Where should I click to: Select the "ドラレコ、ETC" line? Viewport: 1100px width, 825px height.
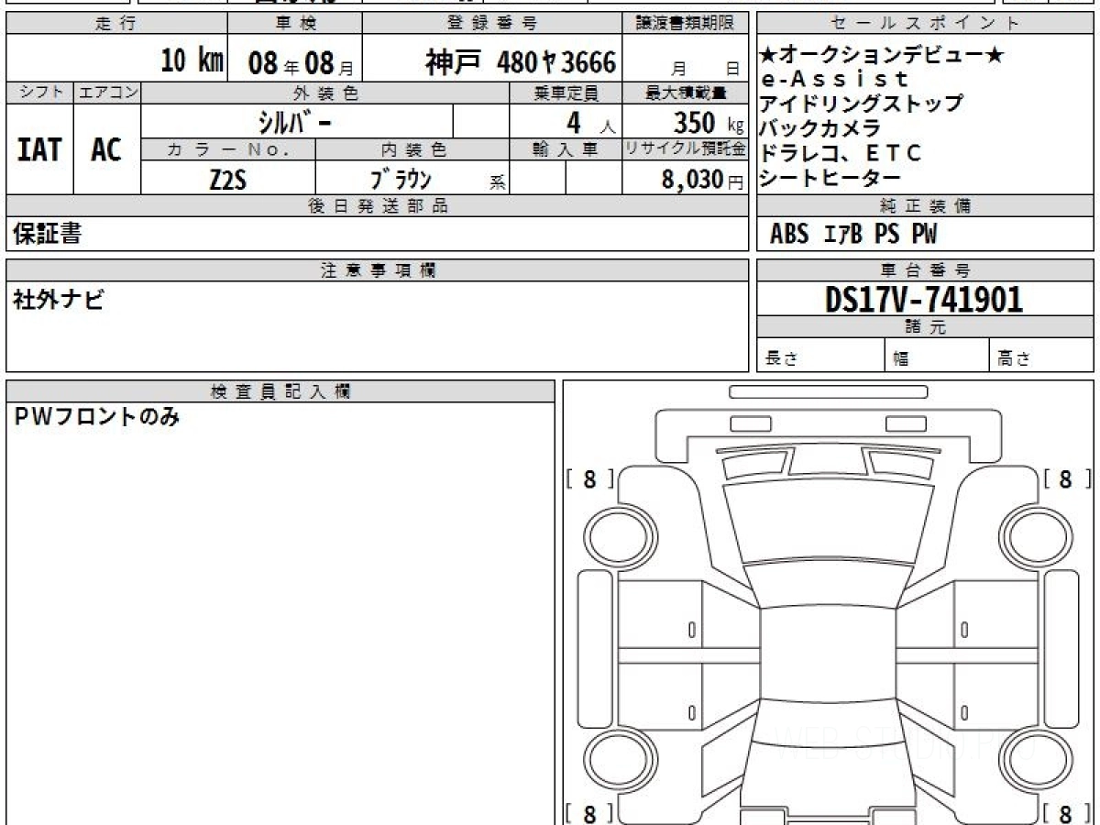tap(841, 152)
